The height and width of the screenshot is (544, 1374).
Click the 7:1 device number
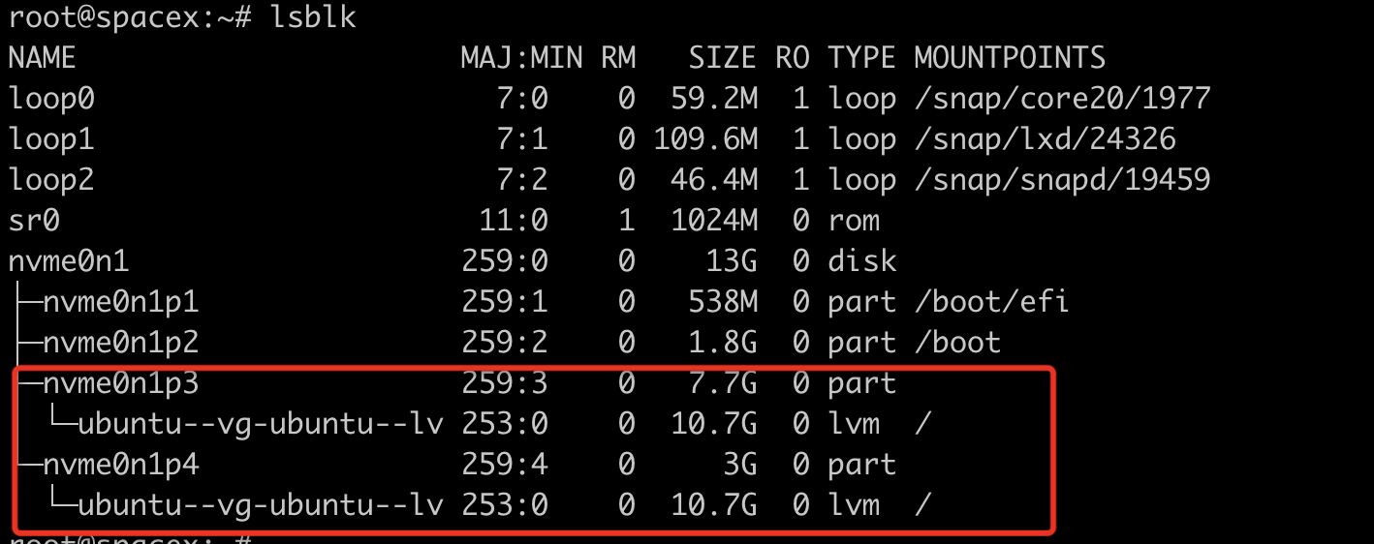[x=522, y=139]
